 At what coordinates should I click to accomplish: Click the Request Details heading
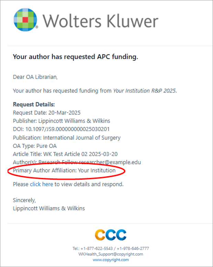coord(34,104)
